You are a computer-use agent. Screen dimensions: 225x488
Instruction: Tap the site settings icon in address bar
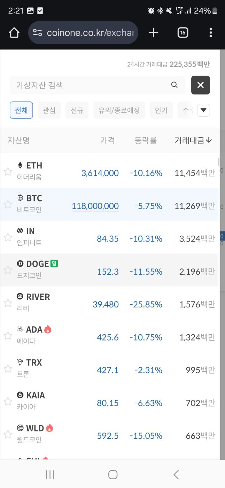(x=38, y=33)
